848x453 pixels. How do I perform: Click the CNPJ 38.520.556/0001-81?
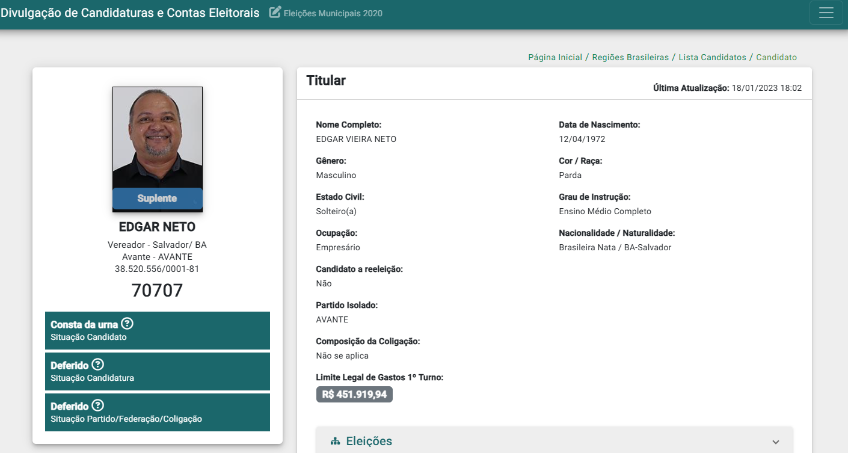coord(157,269)
